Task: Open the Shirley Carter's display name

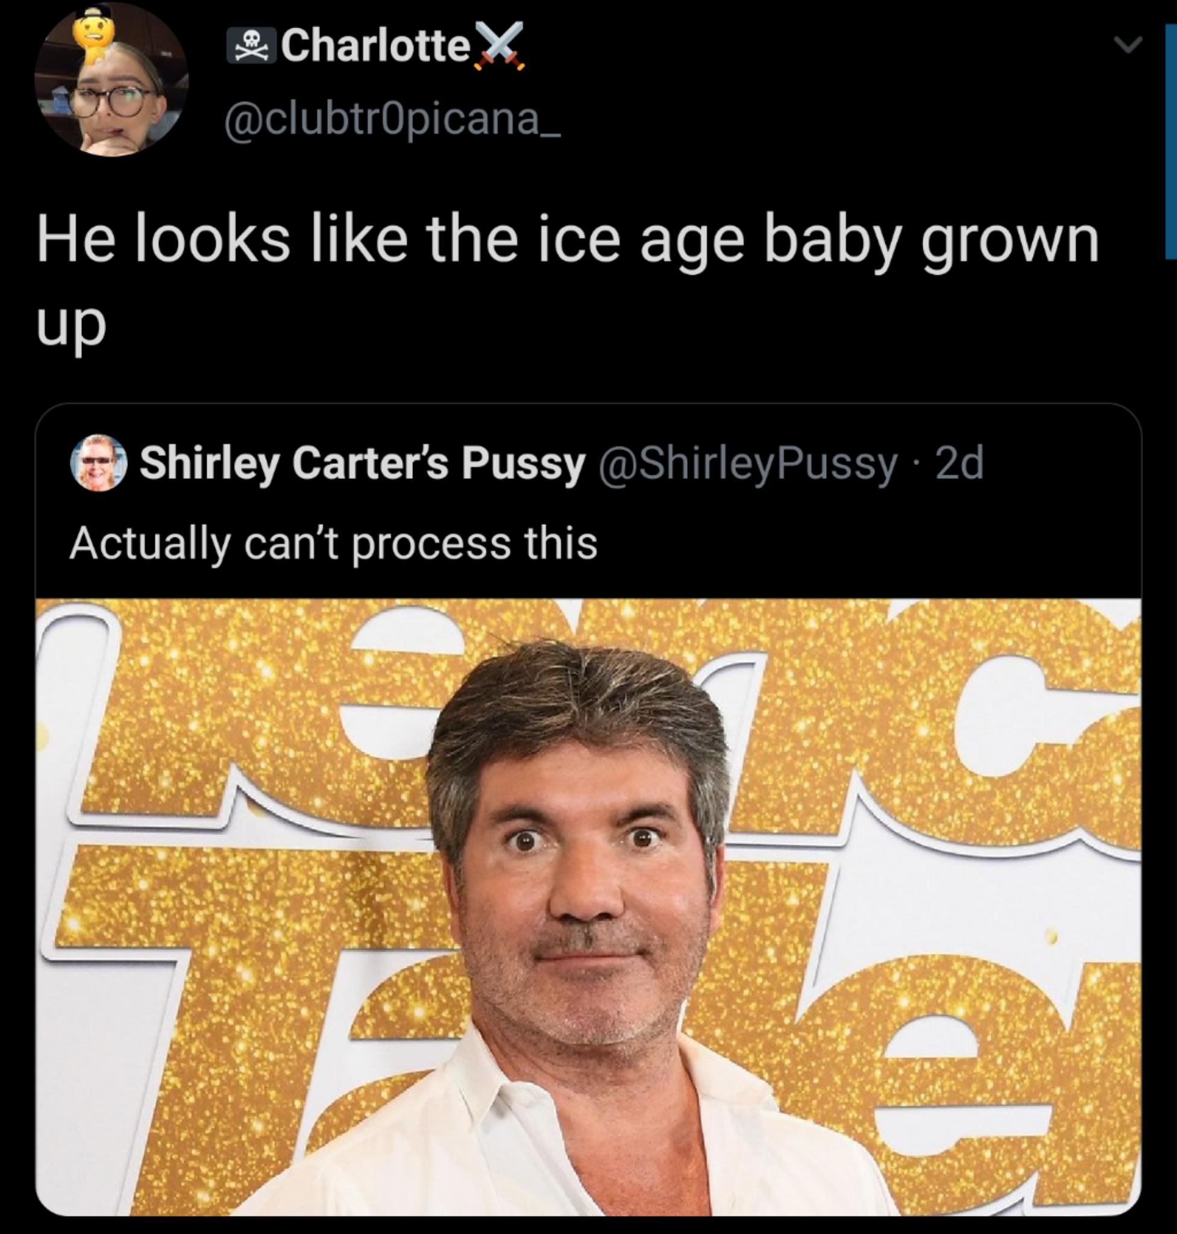Action: (362, 463)
